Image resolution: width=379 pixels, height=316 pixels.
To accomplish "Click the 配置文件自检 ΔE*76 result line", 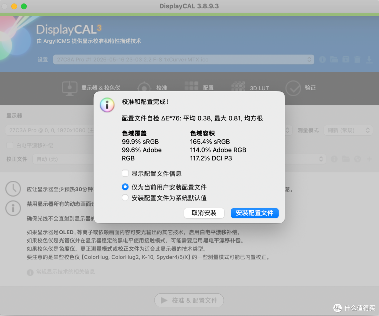I will [192, 118].
